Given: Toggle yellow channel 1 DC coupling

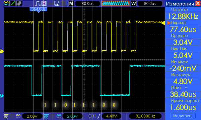Looking at the screenshot, I should [x=6, y=116].
